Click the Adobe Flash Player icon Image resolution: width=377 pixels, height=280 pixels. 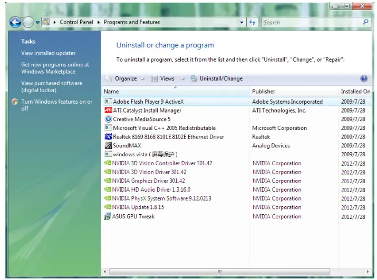(108, 102)
